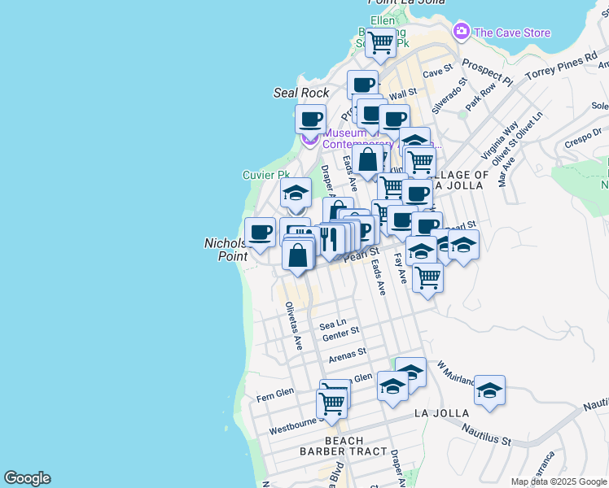Click the 'Fay Ave' label below Pearl St
The image size is (609, 488).
click(401, 269)
